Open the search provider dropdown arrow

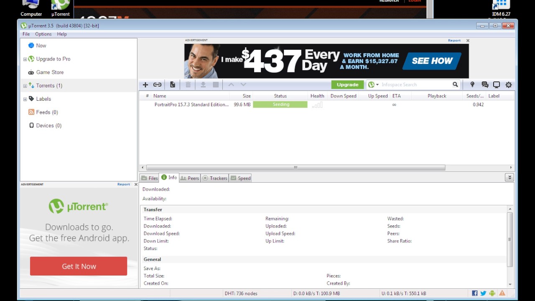pyautogui.click(x=377, y=85)
